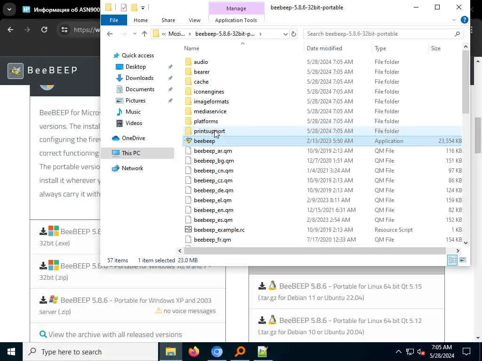Switch to large icons view layout
Image resolution: width=482 pixels, height=361 pixels.
coord(463,260)
